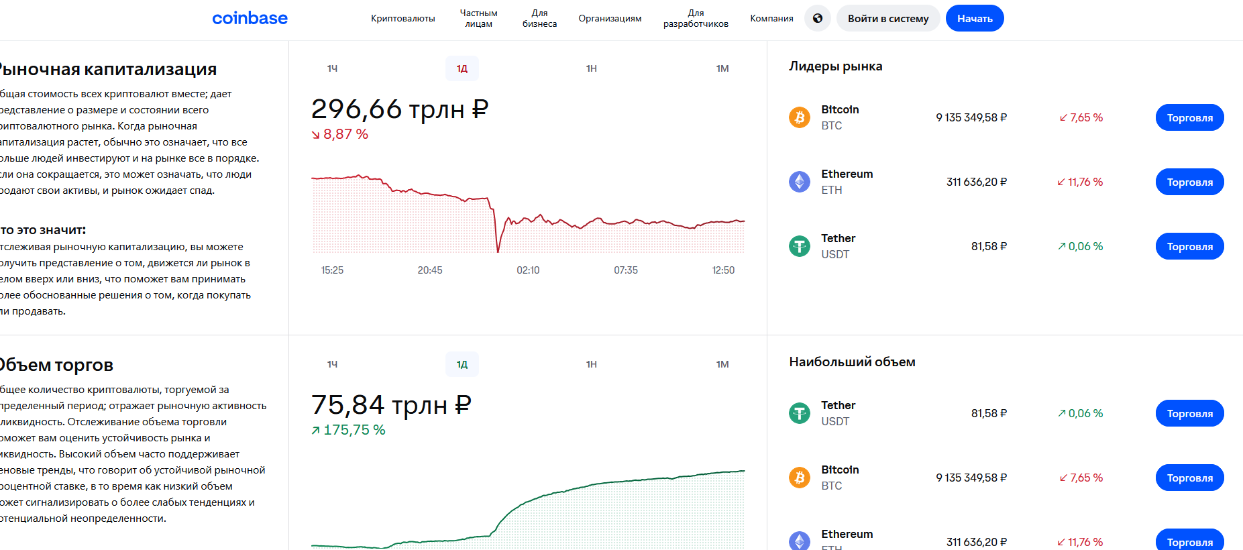The image size is (1243, 550).
Task: Click the Tether icon in Лидеры рынка
Action: pos(800,246)
